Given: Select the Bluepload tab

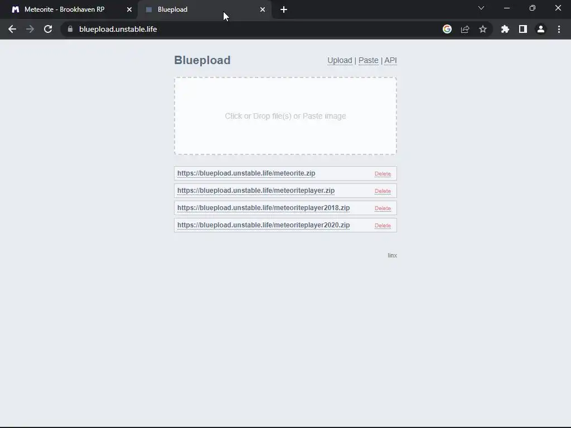Looking at the screenshot, I should coord(204,9).
